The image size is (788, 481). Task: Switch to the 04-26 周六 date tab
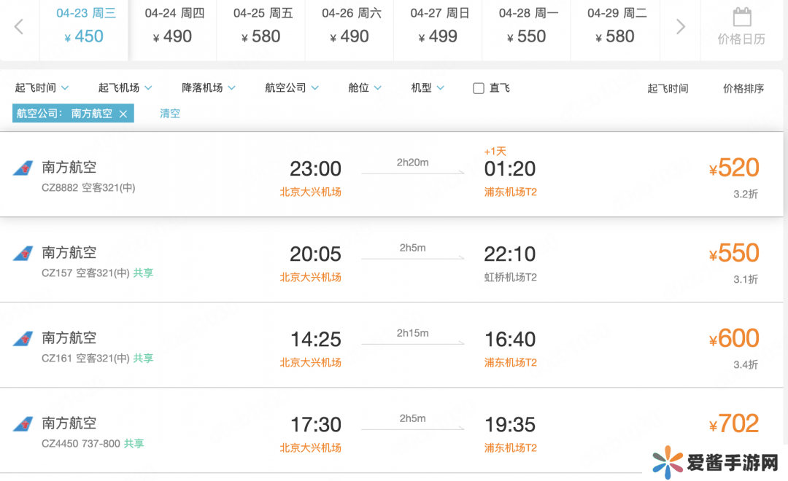351,26
